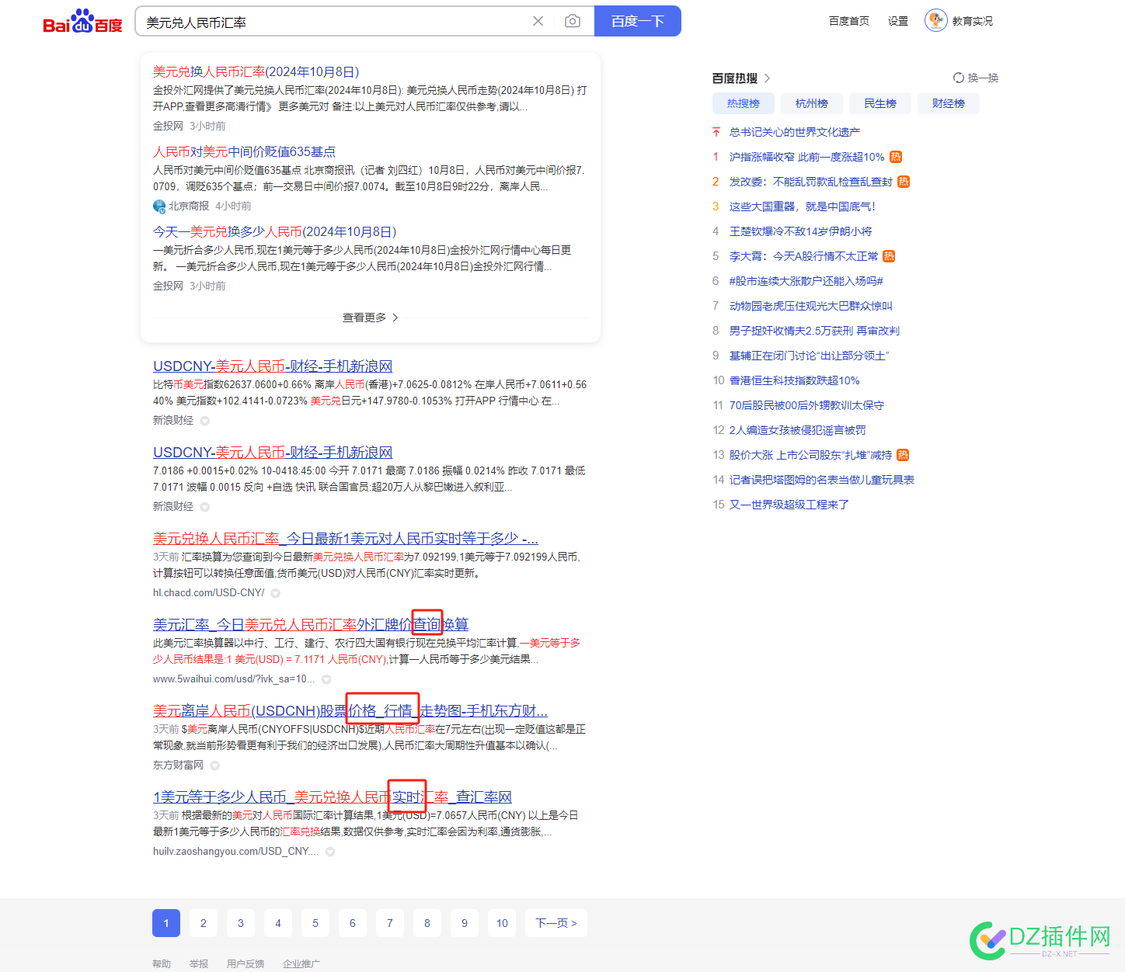Click the Baidu logo

(x=82, y=22)
